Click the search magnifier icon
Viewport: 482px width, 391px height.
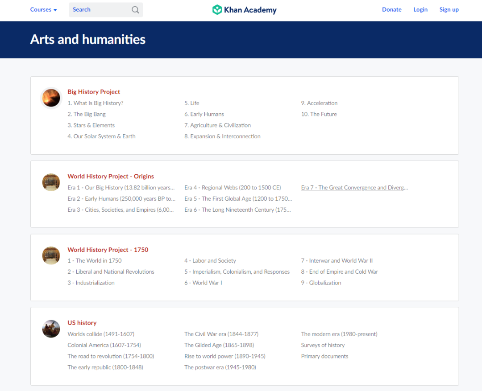(135, 10)
